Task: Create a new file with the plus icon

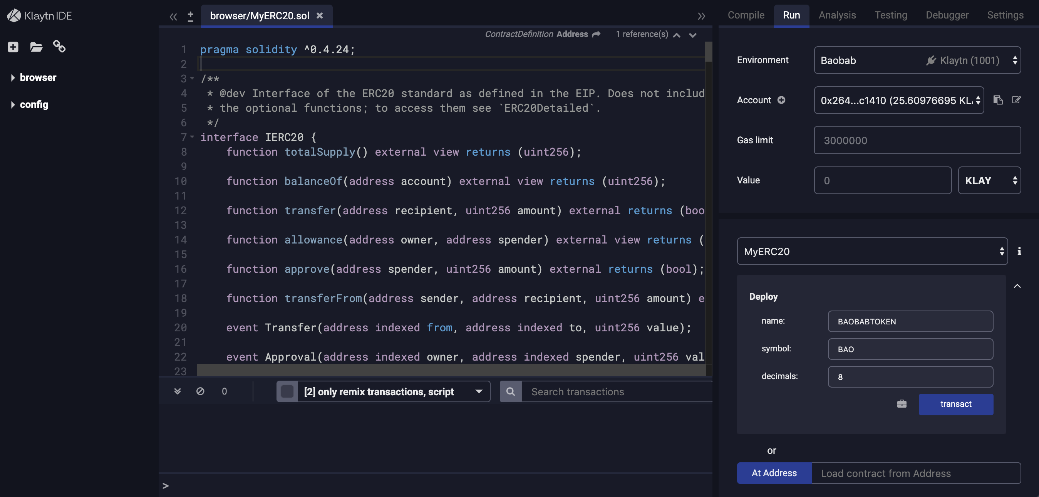Action: [x=13, y=47]
